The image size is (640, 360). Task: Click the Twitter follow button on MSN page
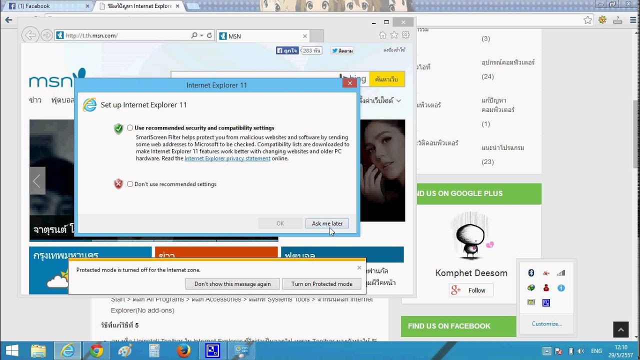pyautogui.click(x=342, y=50)
